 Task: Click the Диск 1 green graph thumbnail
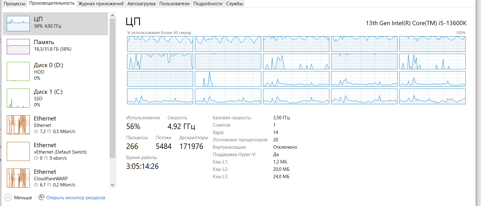click(18, 98)
